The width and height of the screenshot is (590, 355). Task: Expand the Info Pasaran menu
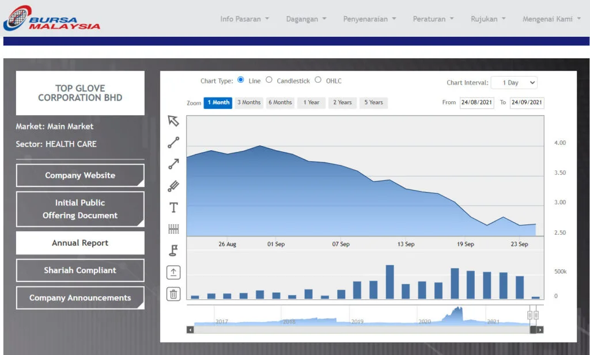pos(244,19)
